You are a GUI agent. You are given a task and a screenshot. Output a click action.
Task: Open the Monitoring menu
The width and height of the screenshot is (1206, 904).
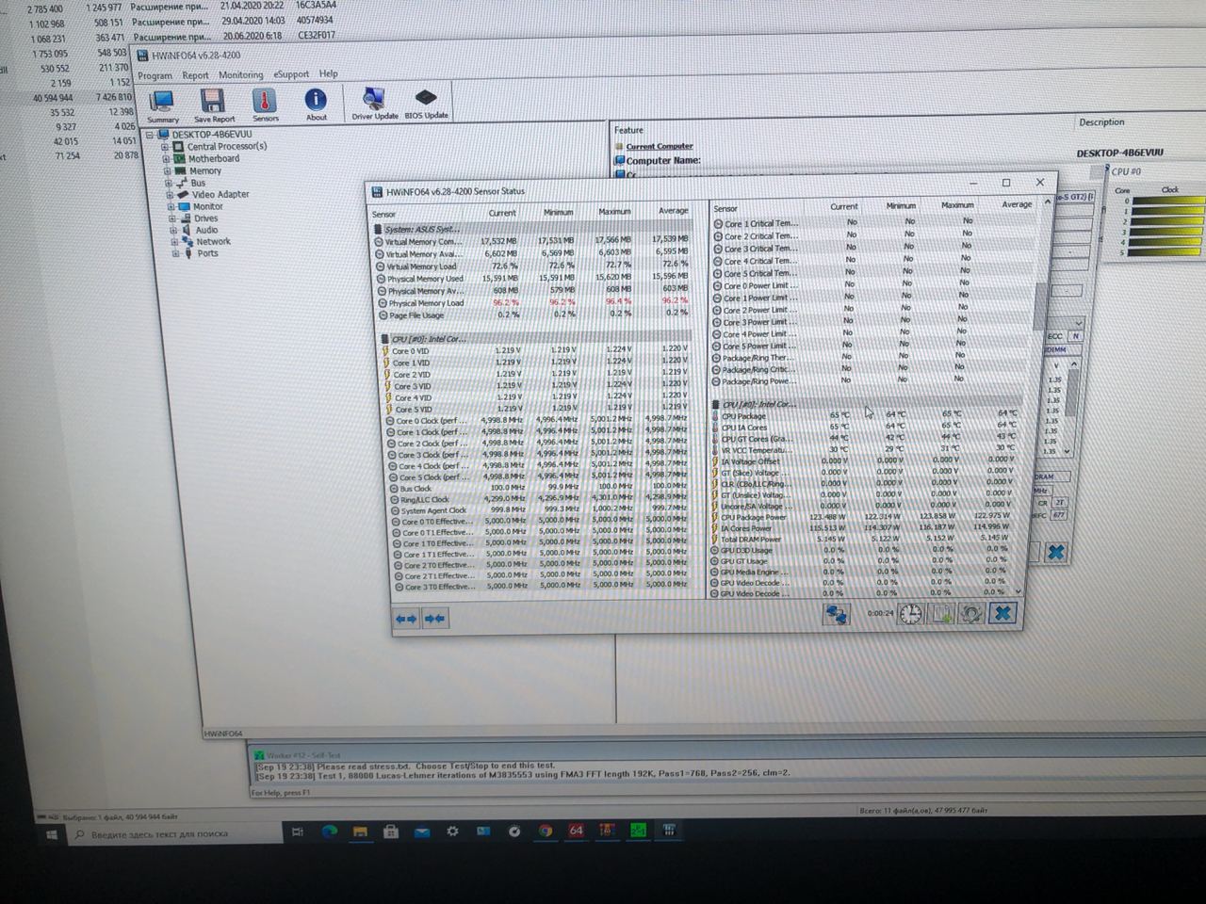[x=241, y=75]
